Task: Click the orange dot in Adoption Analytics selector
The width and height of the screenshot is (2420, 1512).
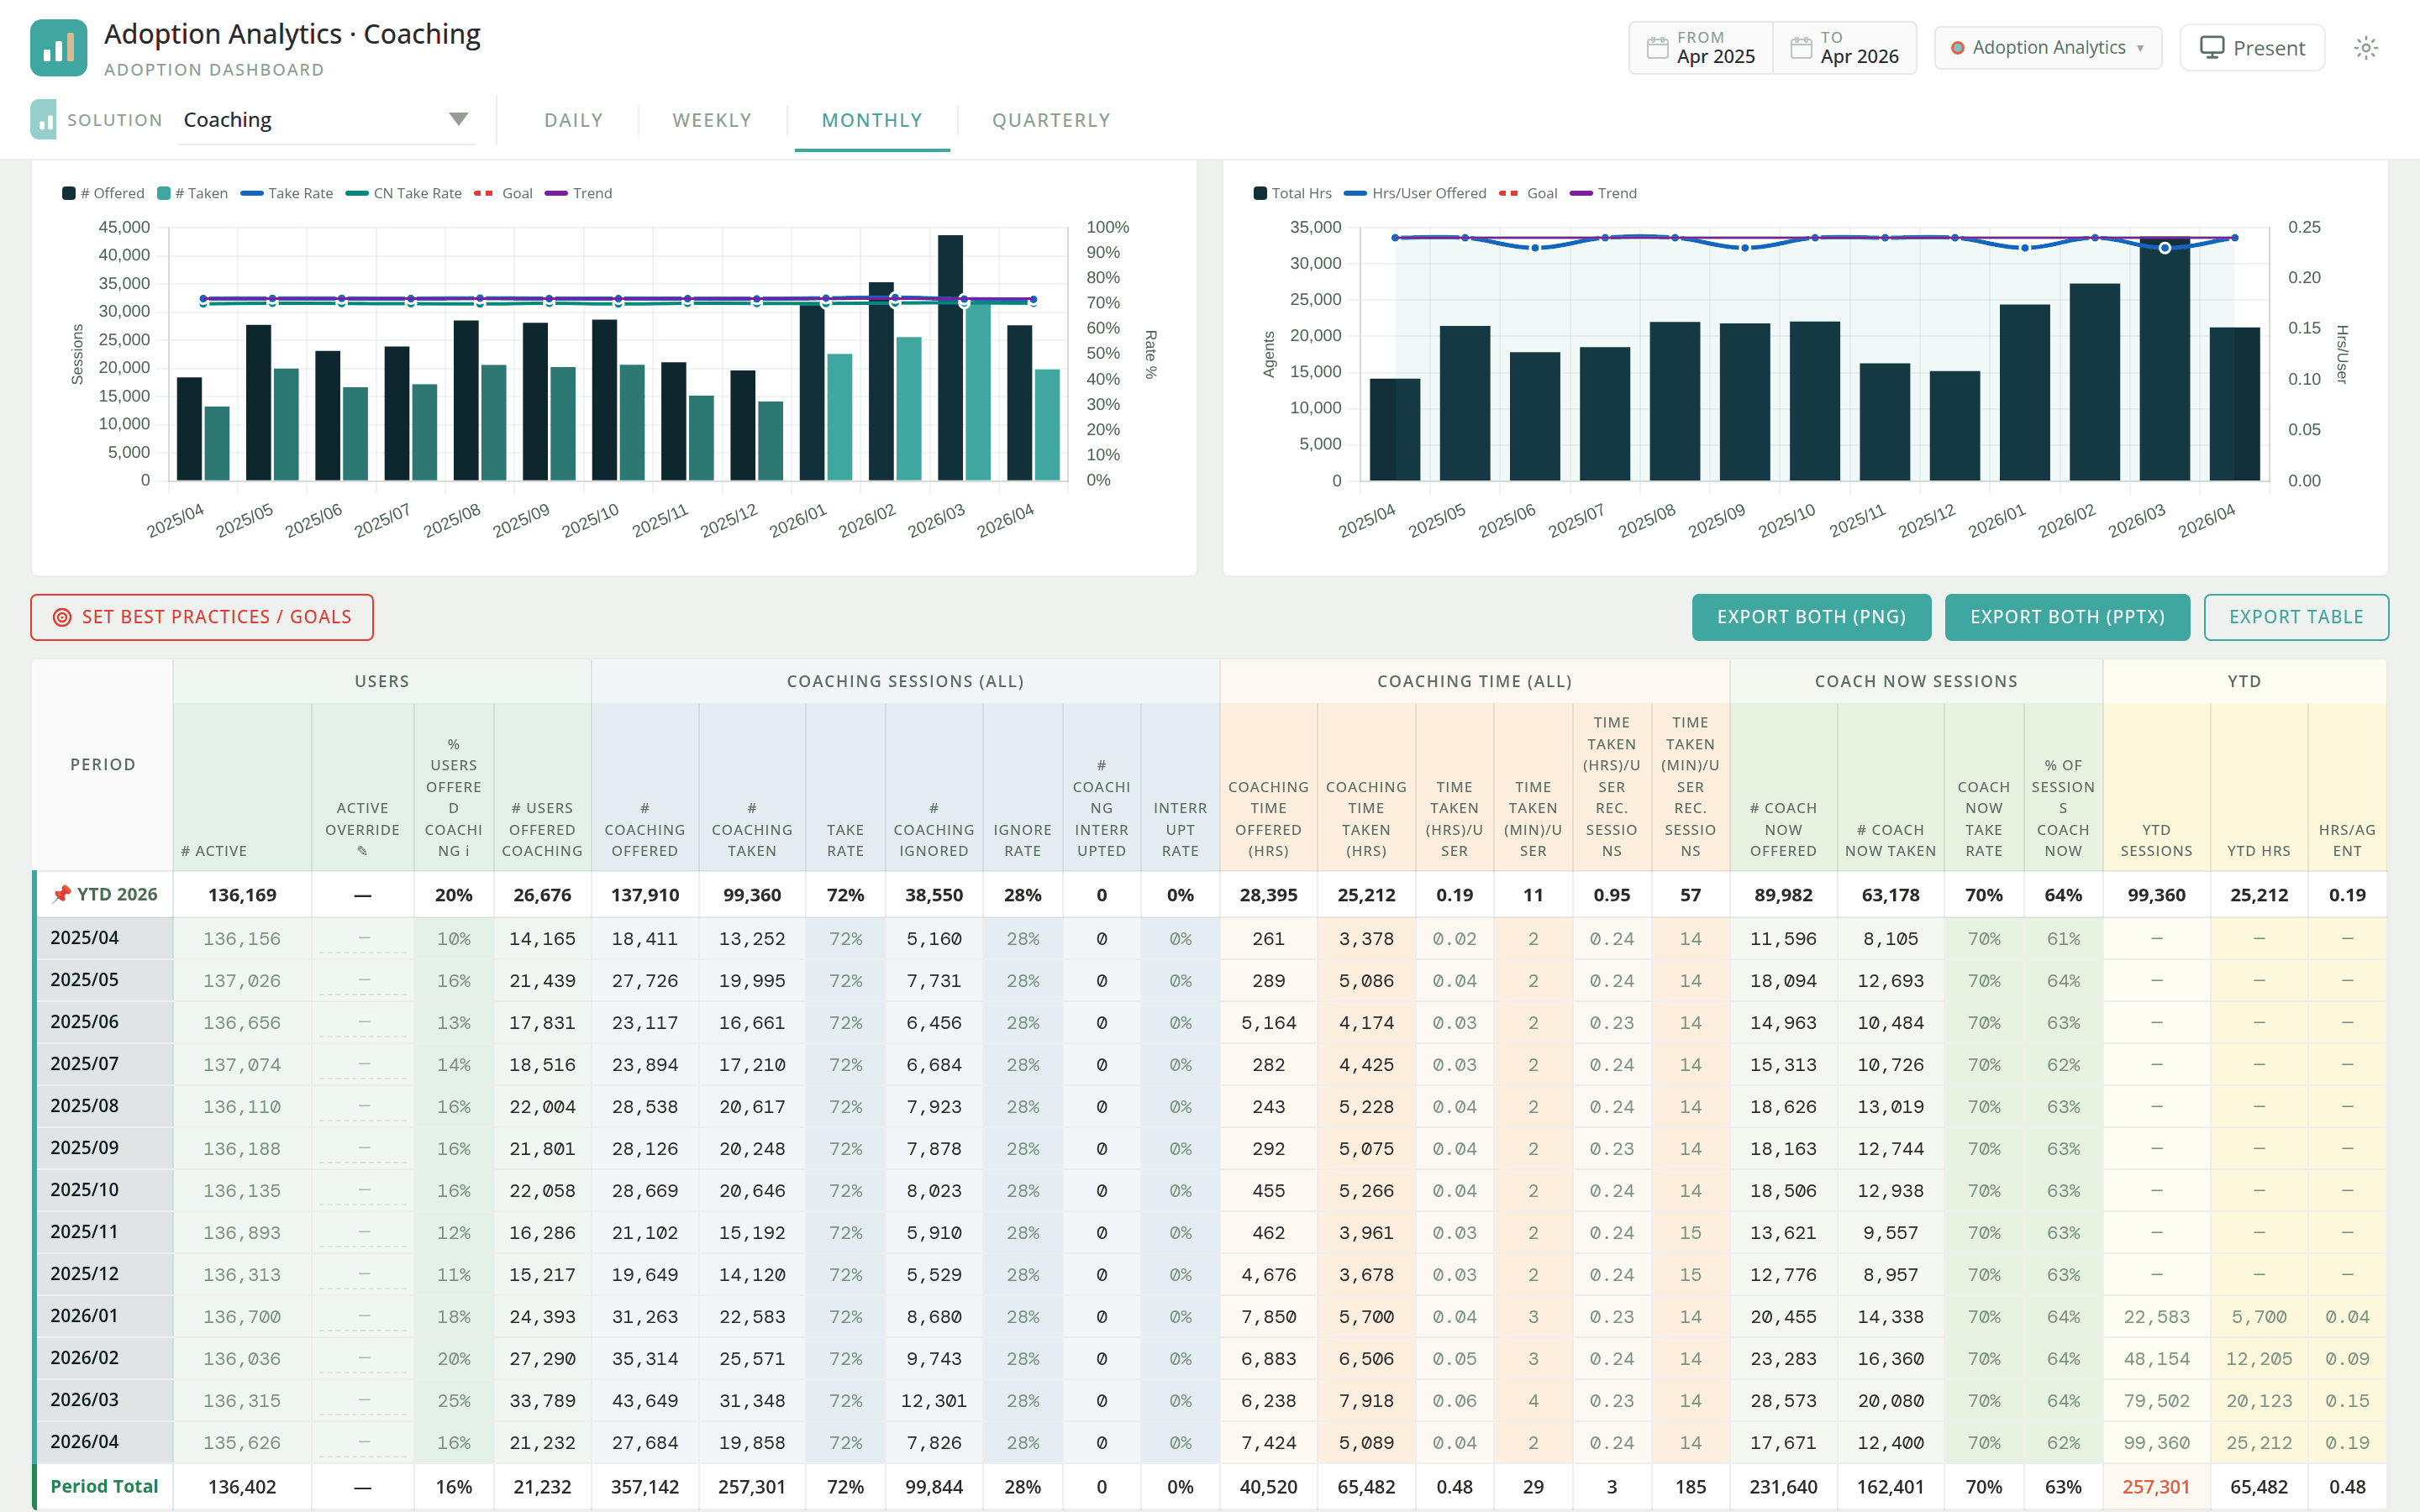Action: pos(1957,48)
